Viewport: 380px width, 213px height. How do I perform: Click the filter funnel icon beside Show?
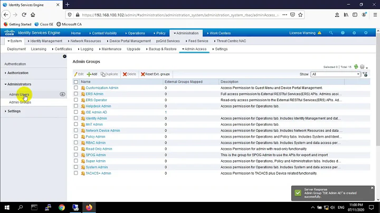pos(365,74)
